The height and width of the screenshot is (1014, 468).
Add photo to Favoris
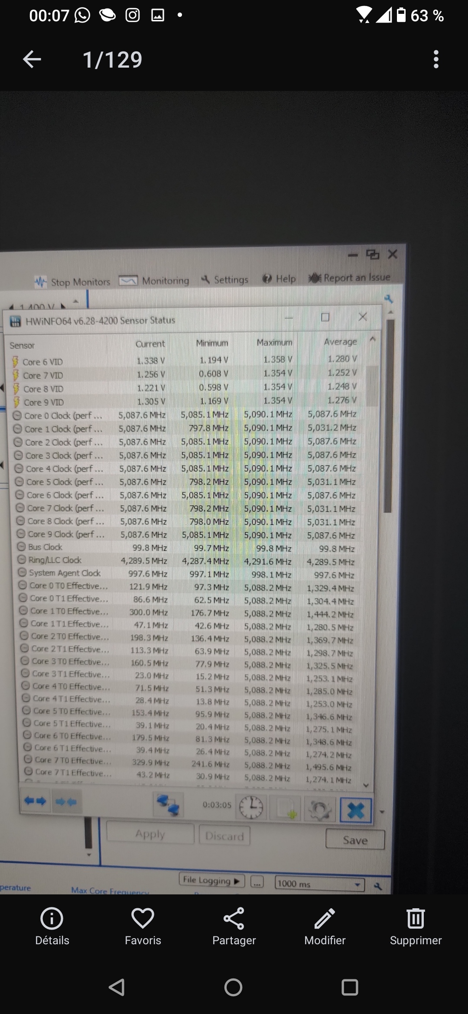click(143, 927)
